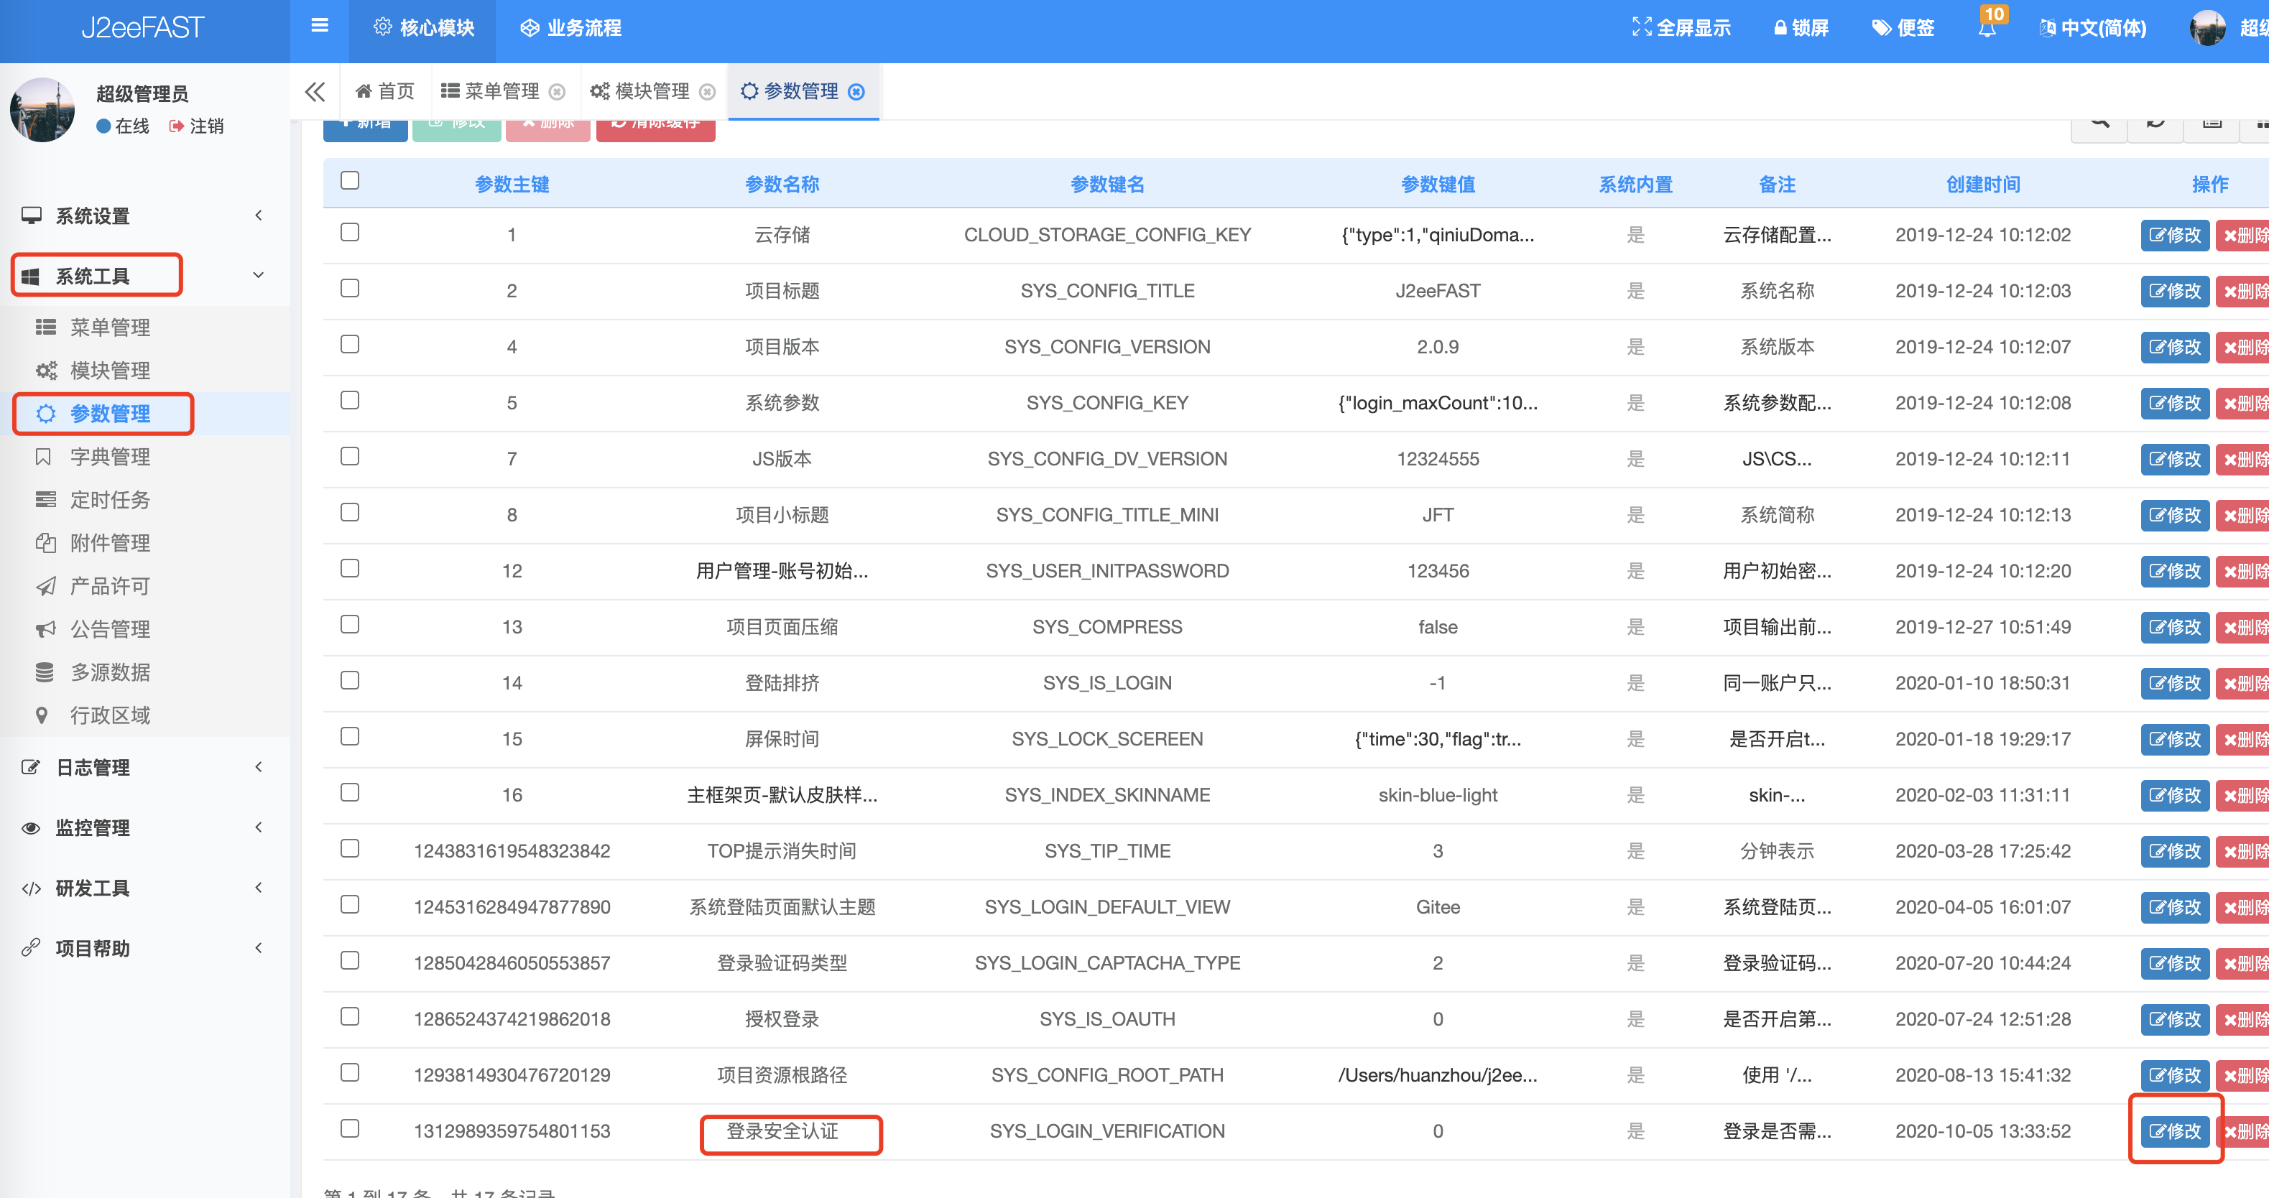Expand the 系统设置 sidebar section
This screenshot has width=2269, height=1198.
(144, 215)
